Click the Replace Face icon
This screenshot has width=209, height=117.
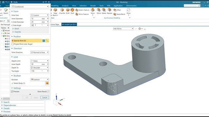click(109, 10)
